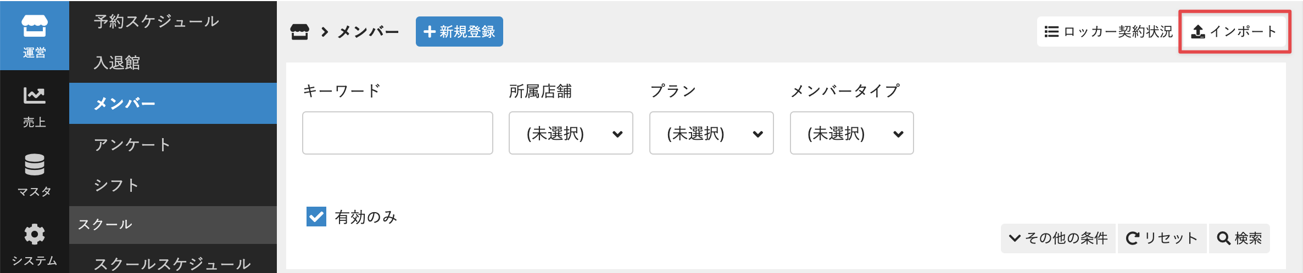Open the アンケート menu item
Viewport: 1303px width, 273px height.
click(132, 145)
